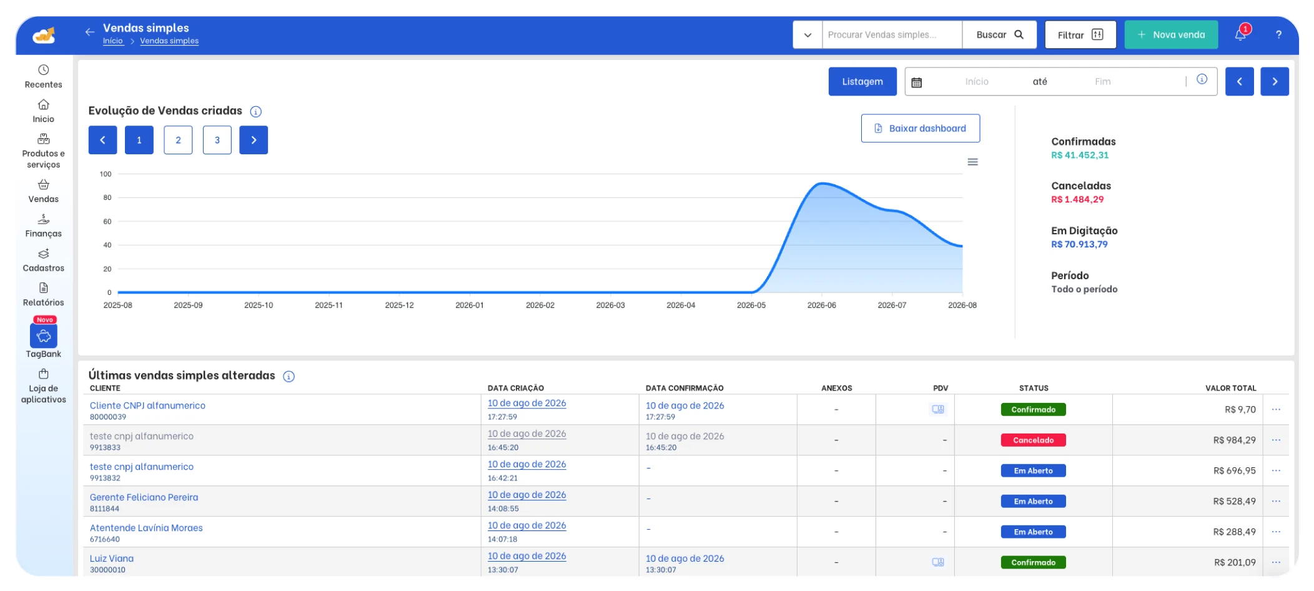The image size is (1314, 591).
Task: Show info for Evolução de Vendas criadas
Action: (256, 111)
